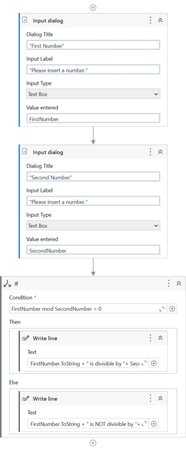The width and height of the screenshot is (186, 451).
Task: Click the "First Number" Dialog Title field
Action: [x=93, y=45]
